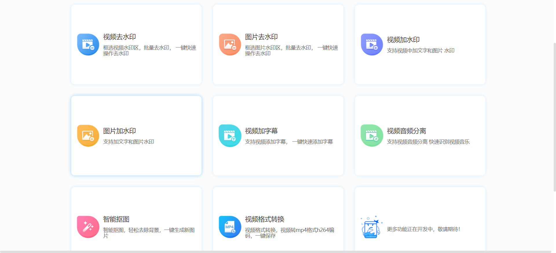This screenshot has height=253, width=556.
Task: Click description 框选视频水印区，批量去水印
Action: (x=149, y=51)
